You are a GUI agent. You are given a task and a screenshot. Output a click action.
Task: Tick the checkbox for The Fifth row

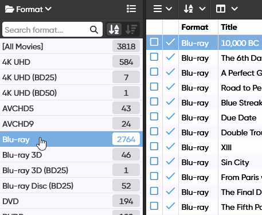[154, 206]
